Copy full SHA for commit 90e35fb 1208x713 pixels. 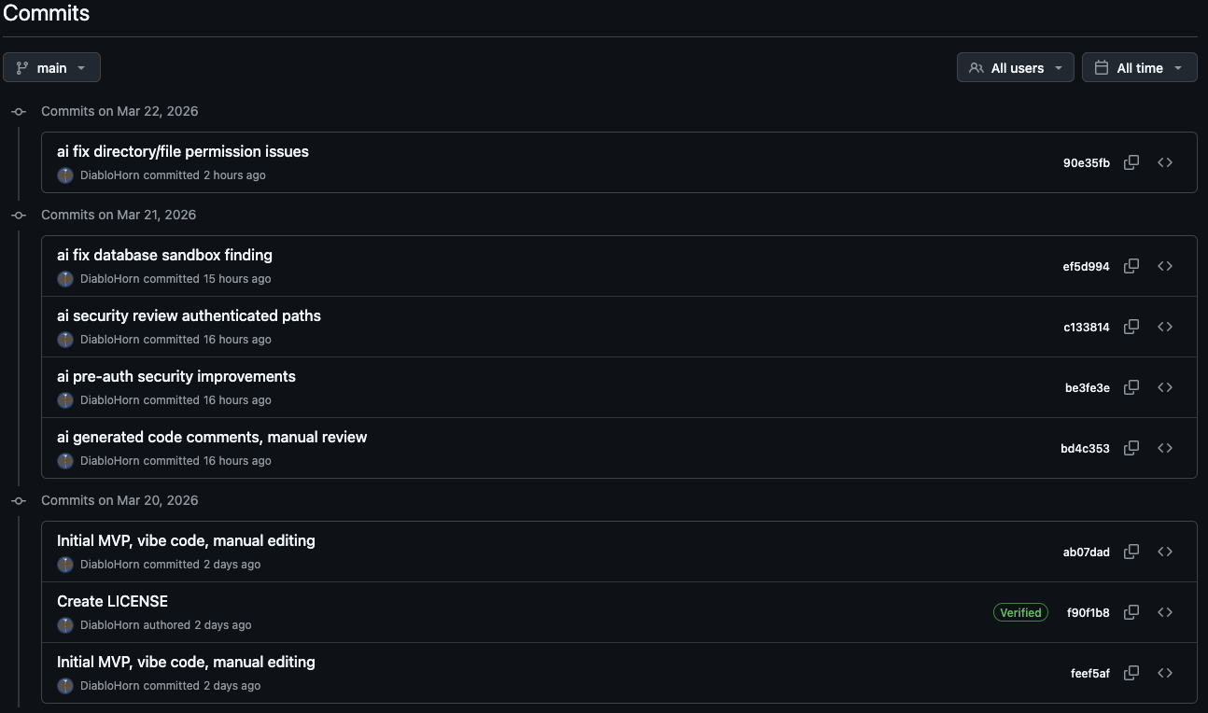coord(1131,162)
